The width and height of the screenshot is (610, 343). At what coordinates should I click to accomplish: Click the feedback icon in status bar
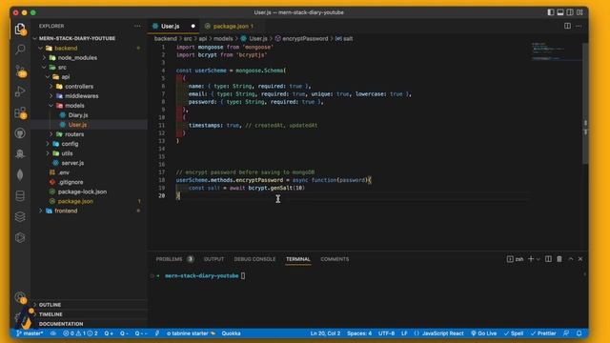566,333
